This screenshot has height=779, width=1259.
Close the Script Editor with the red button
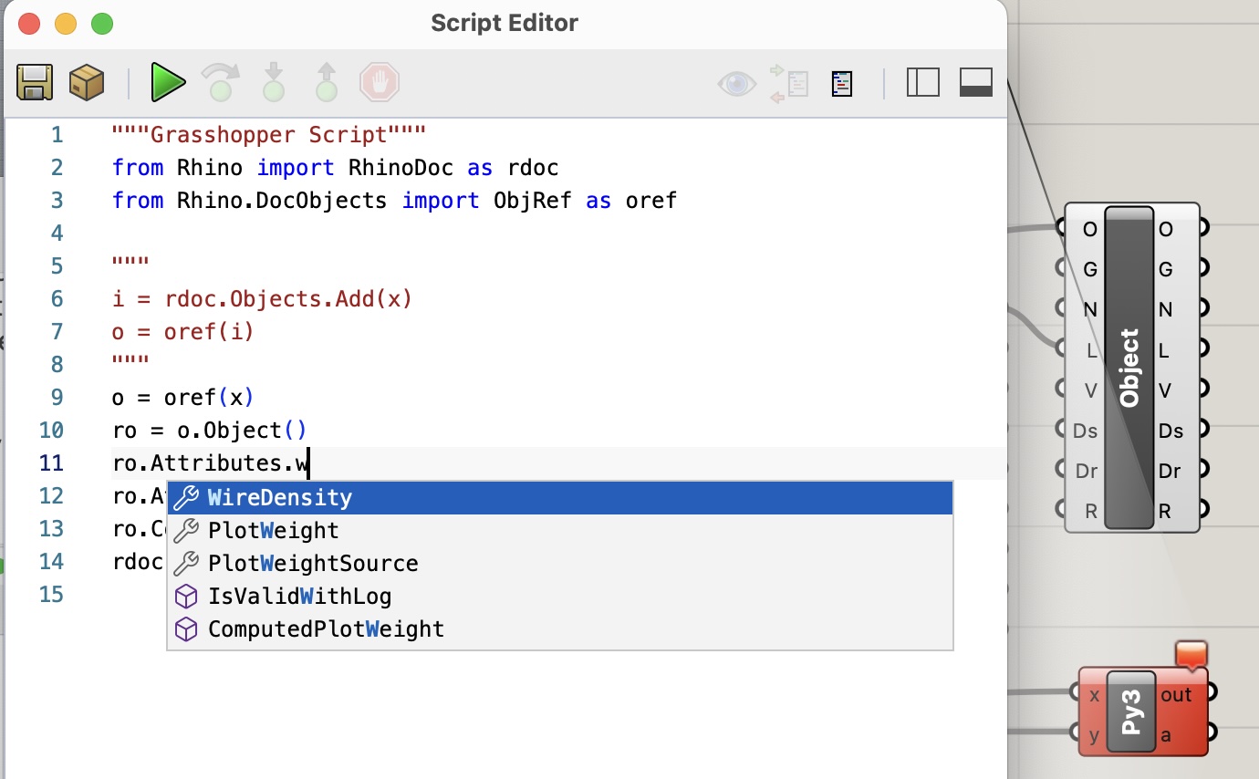pyautogui.click(x=29, y=24)
